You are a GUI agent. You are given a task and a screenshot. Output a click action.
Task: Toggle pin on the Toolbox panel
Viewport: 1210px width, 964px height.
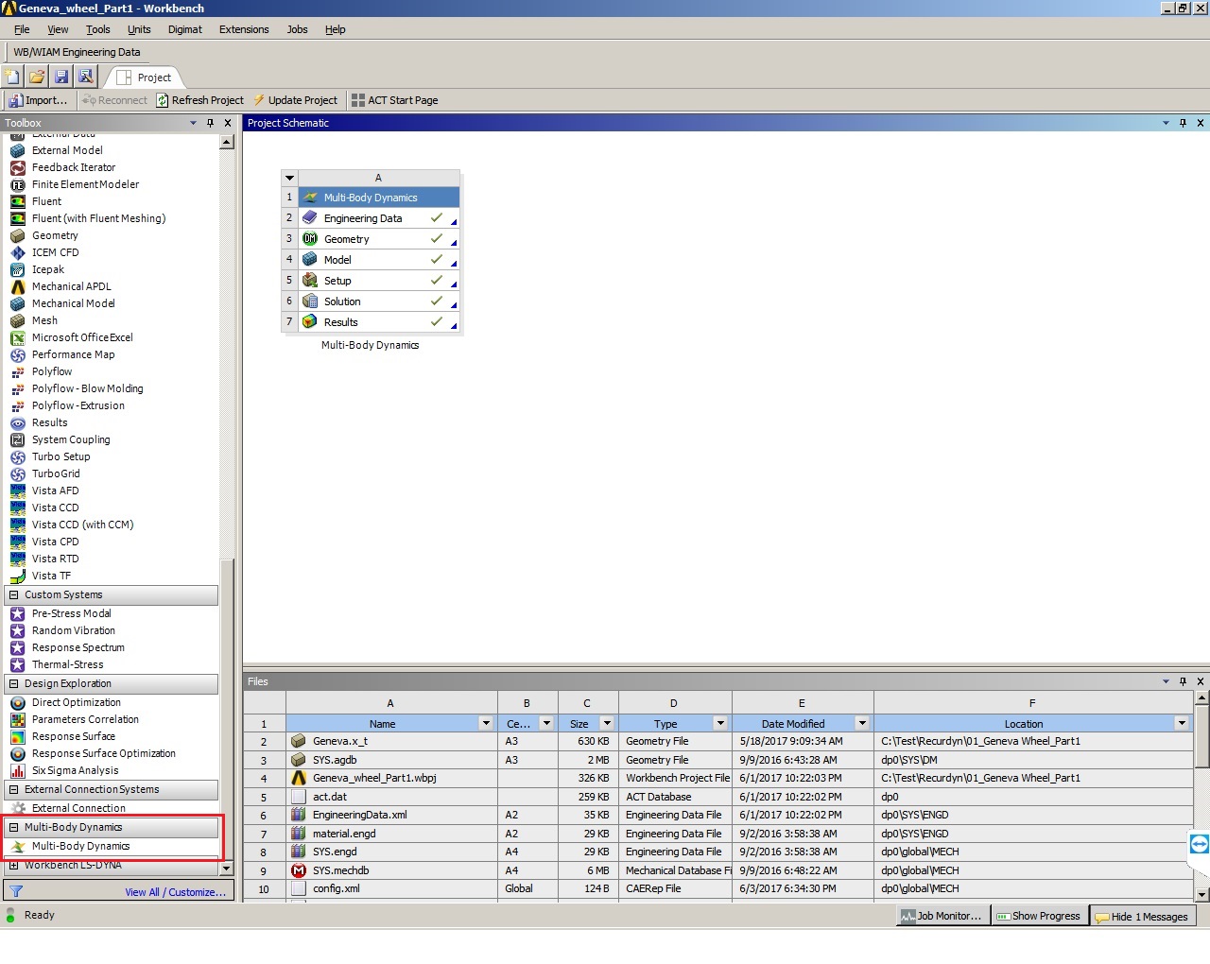pos(210,123)
